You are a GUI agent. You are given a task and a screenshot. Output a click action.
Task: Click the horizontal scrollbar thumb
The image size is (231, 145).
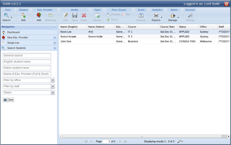(x=142, y=136)
